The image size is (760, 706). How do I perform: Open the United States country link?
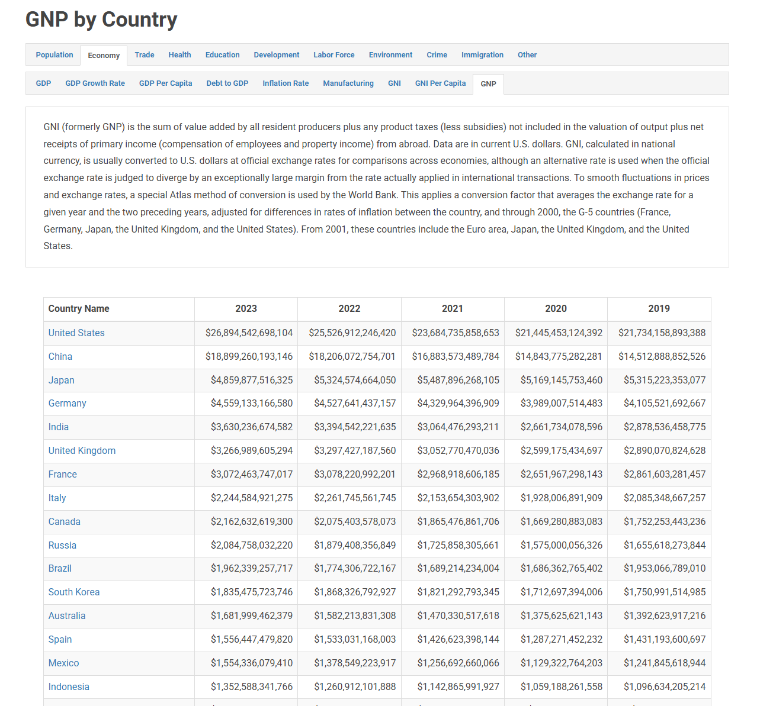coord(76,333)
